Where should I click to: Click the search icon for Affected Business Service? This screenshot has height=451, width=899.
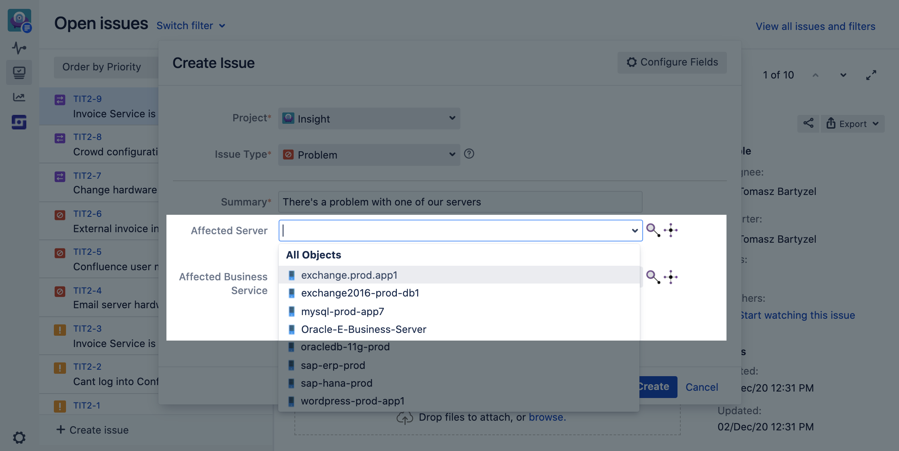(652, 277)
